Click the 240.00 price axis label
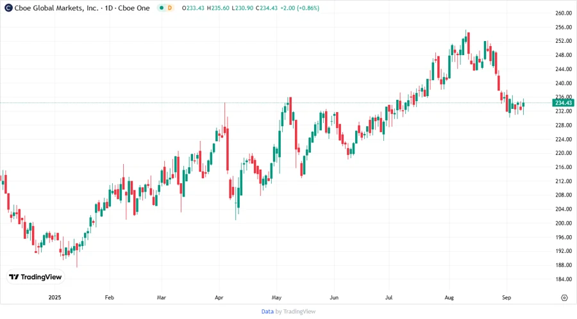 click(x=564, y=83)
